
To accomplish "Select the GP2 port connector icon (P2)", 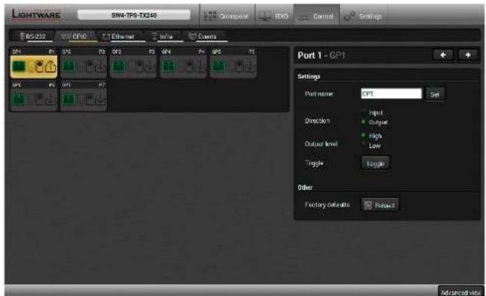I will [x=68, y=66].
